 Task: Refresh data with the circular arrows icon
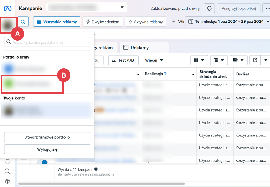[x=209, y=8]
